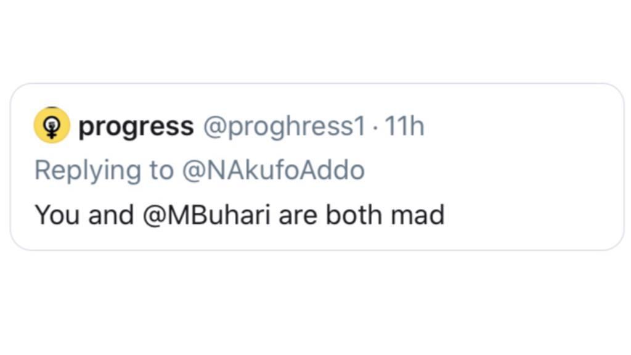Click the @proghress1 handle
631x355 pixels.
[284, 126]
